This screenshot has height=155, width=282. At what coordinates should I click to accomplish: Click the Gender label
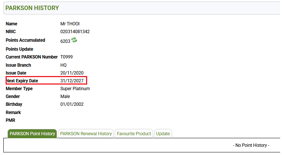click(x=13, y=97)
